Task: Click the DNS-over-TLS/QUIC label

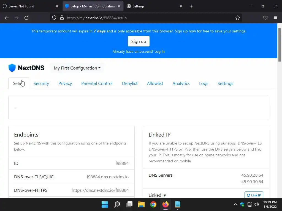Action: pyautogui.click(x=34, y=177)
